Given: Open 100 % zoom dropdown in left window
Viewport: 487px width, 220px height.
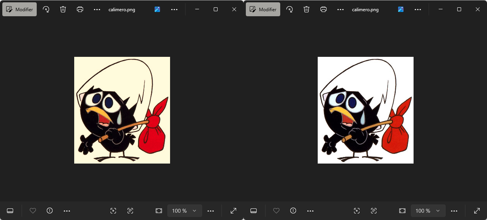Looking at the screenshot, I should pyautogui.click(x=185, y=211).
